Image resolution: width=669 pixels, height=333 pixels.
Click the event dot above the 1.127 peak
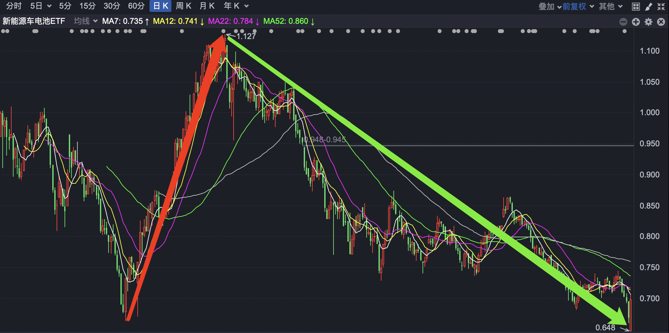(223, 31)
